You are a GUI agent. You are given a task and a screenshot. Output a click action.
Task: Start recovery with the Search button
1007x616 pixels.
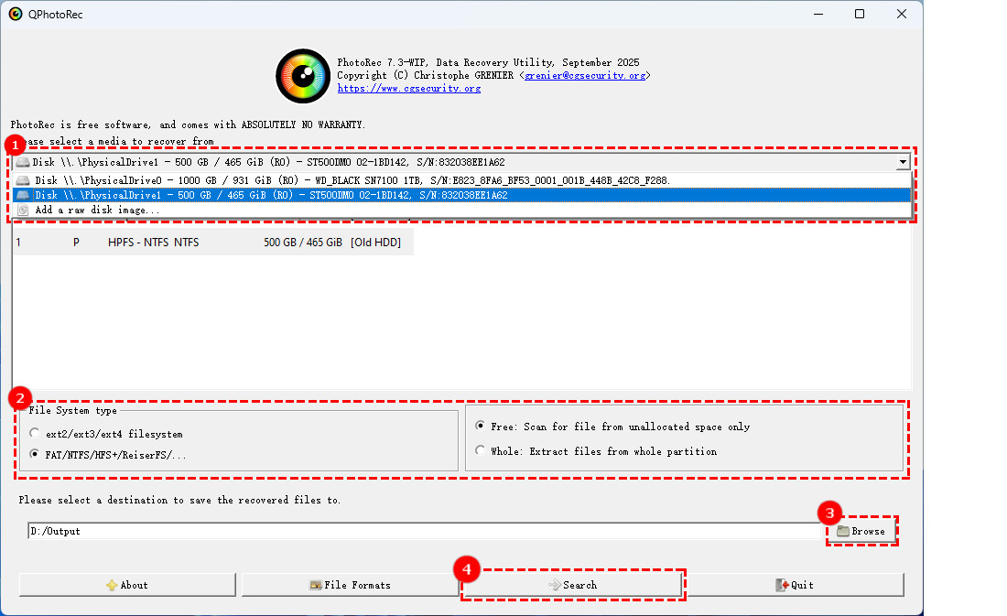[x=572, y=585]
